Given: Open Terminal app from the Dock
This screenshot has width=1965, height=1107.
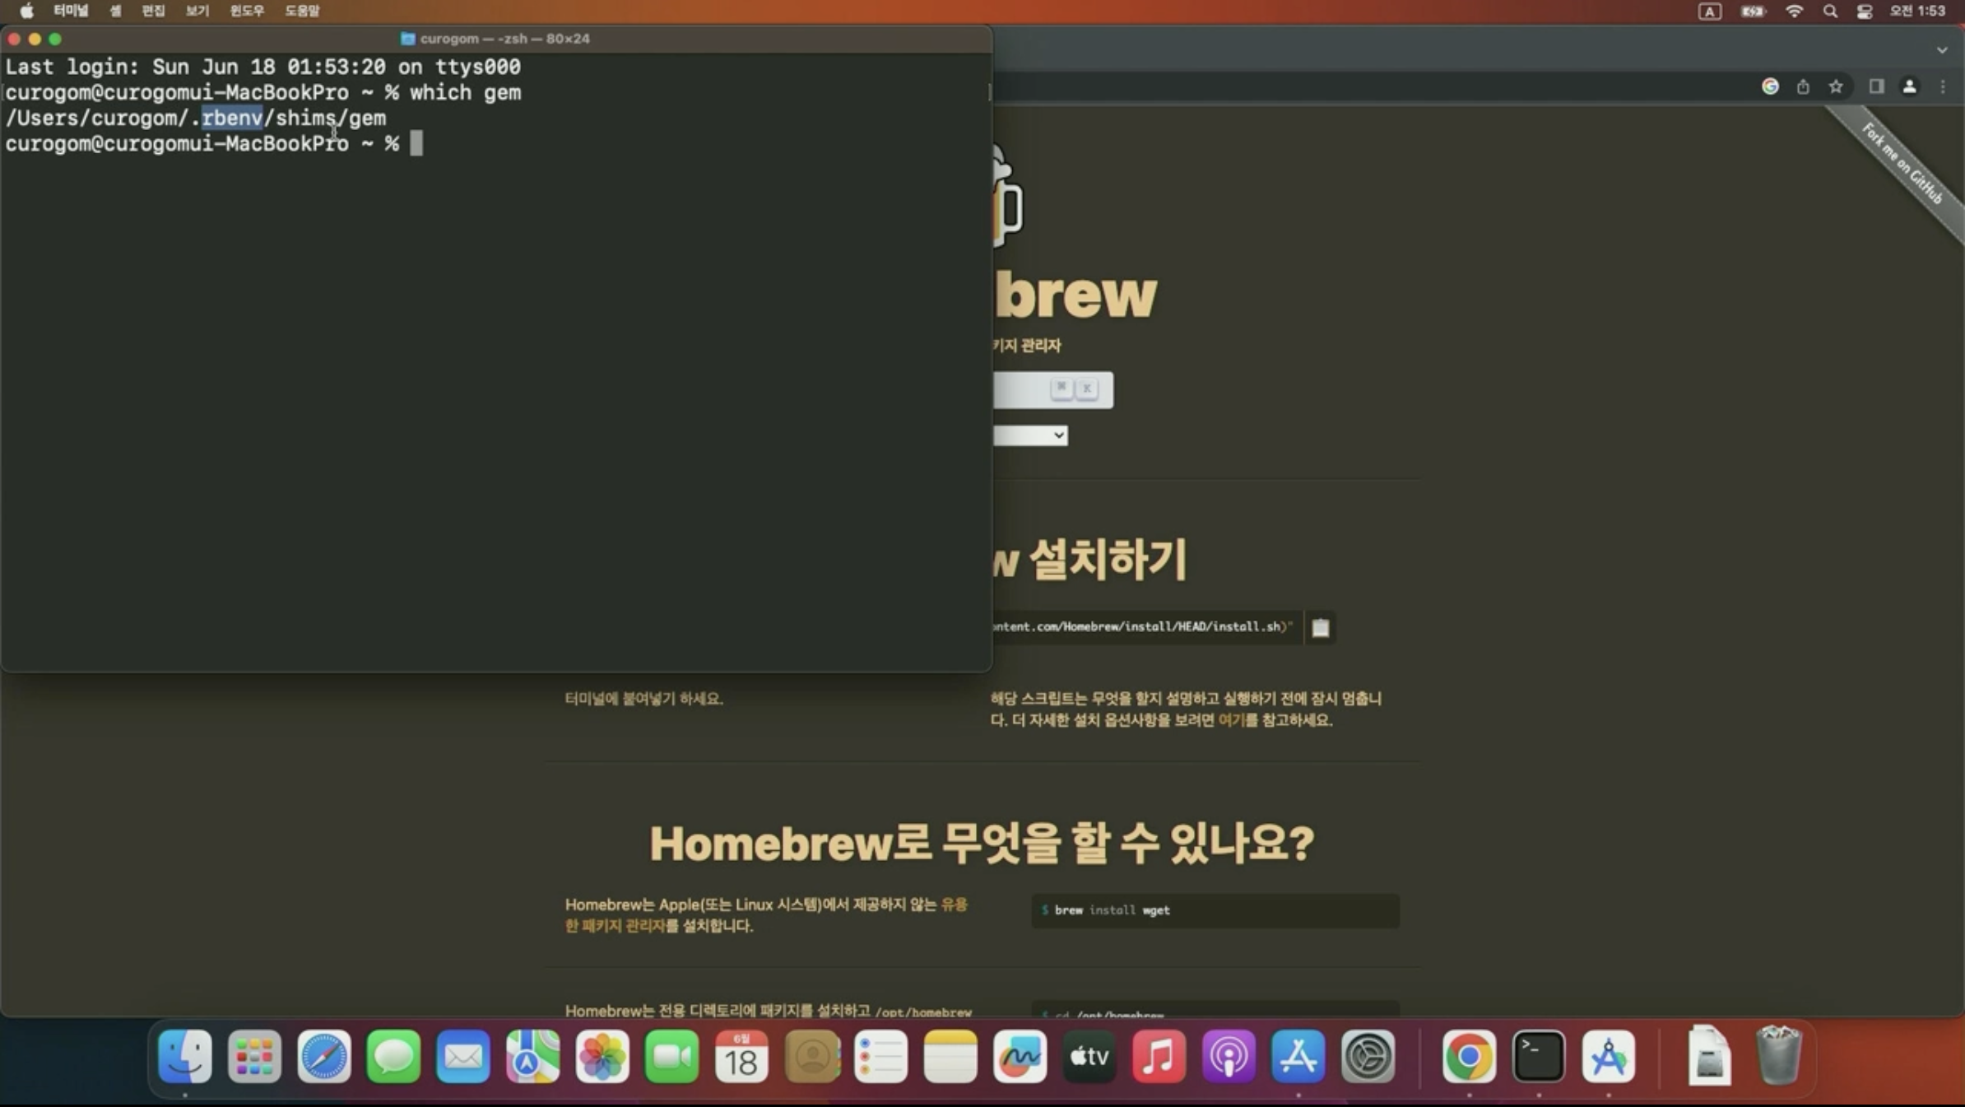Looking at the screenshot, I should tap(1538, 1056).
